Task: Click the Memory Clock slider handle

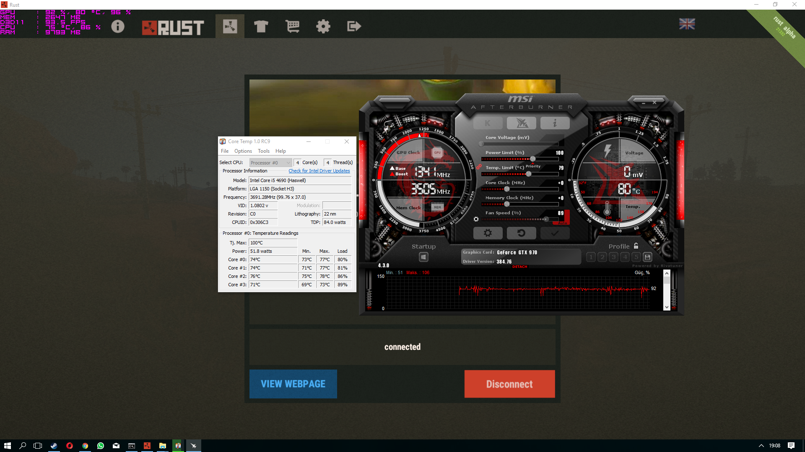Action: click(506, 204)
